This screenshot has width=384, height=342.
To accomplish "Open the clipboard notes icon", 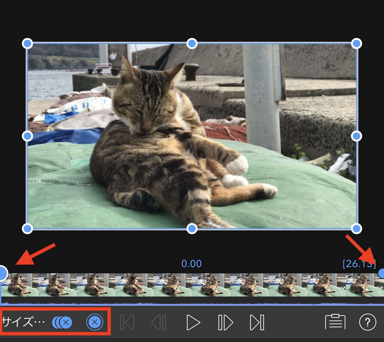I will tap(335, 322).
